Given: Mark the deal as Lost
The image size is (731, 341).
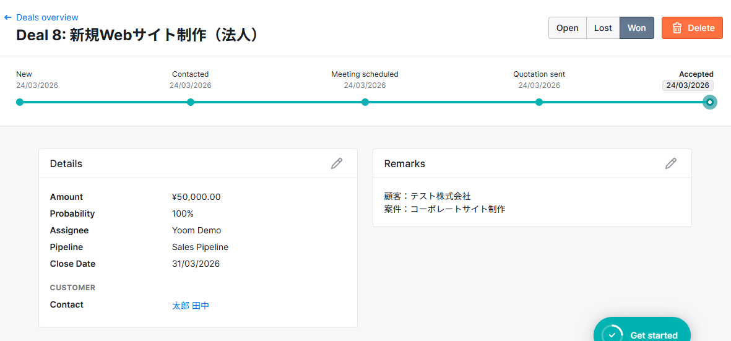Looking at the screenshot, I should tap(603, 28).
